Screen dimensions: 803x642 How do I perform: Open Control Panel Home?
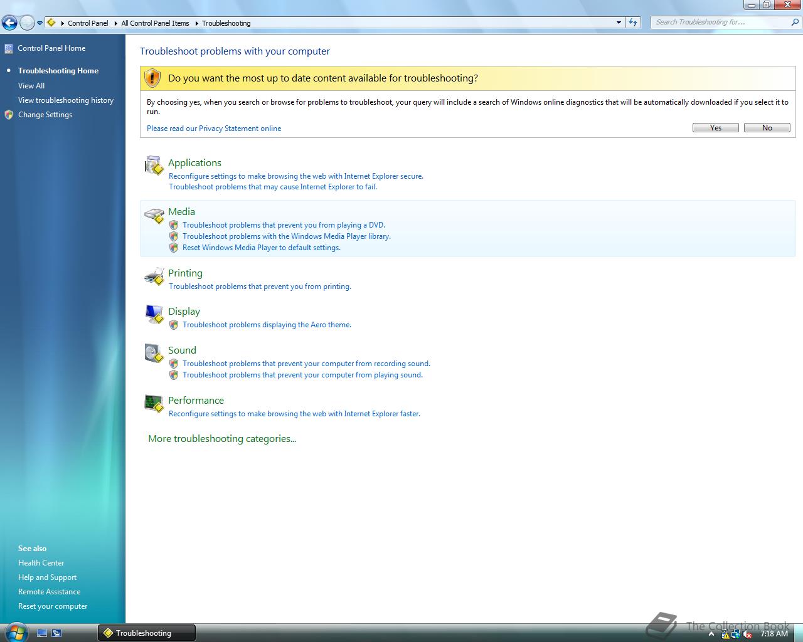coord(51,48)
